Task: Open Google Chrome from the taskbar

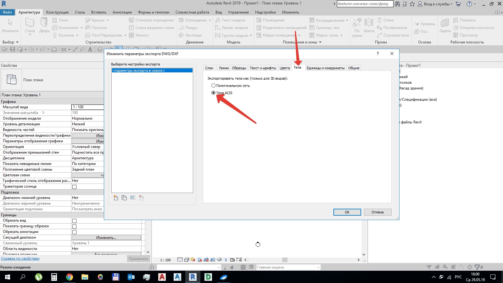Action: 70,277
